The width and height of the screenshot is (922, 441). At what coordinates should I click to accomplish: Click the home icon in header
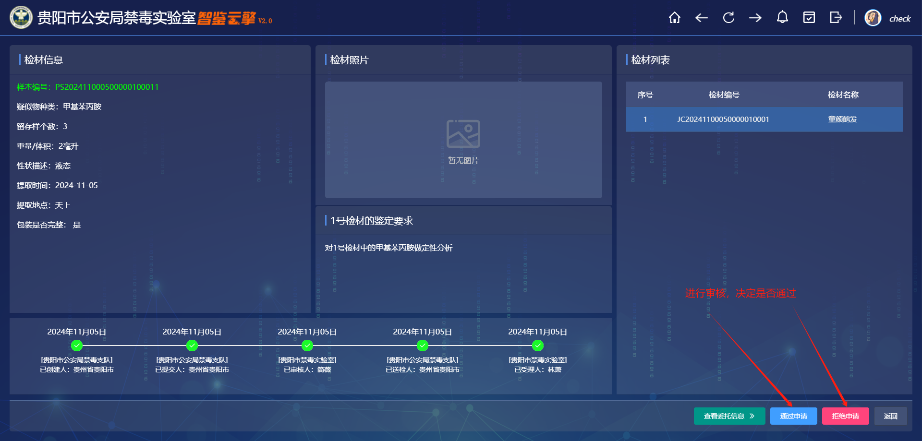[674, 18]
